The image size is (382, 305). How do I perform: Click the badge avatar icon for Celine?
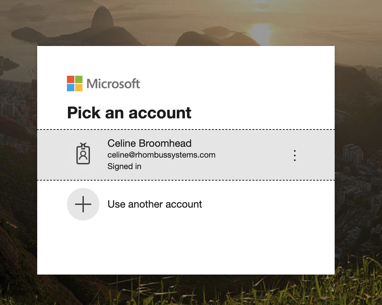[x=83, y=154]
